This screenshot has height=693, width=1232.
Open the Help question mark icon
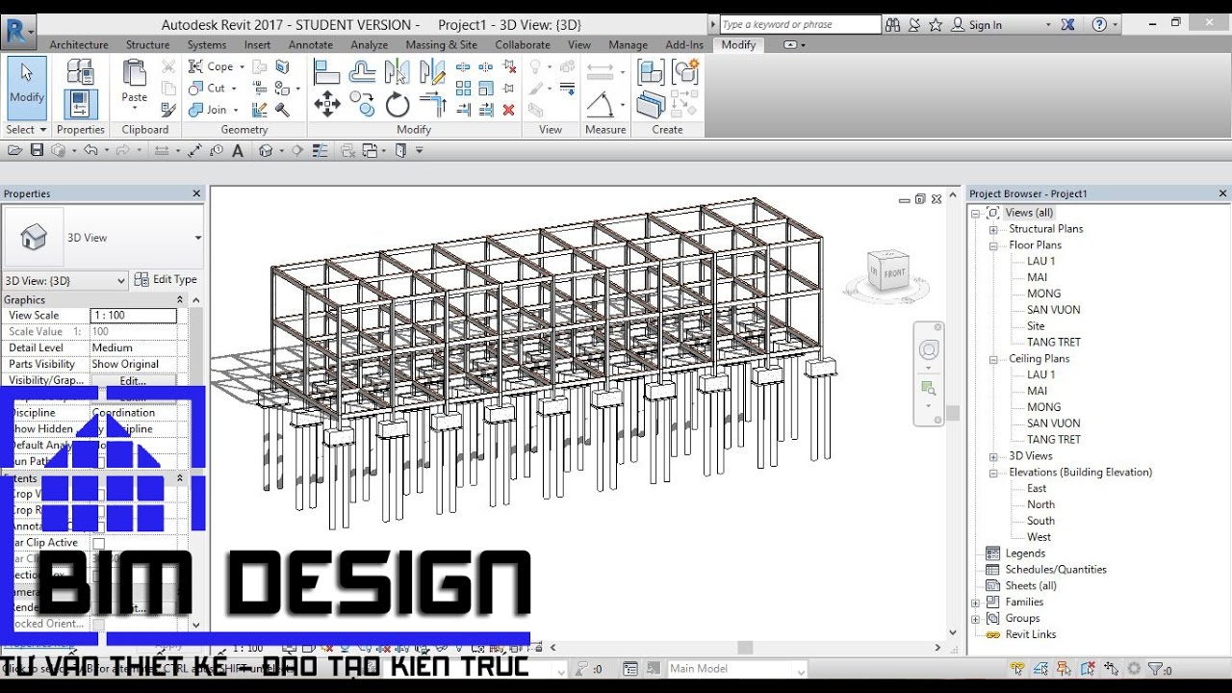pyautogui.click(x=1099, y=25)
